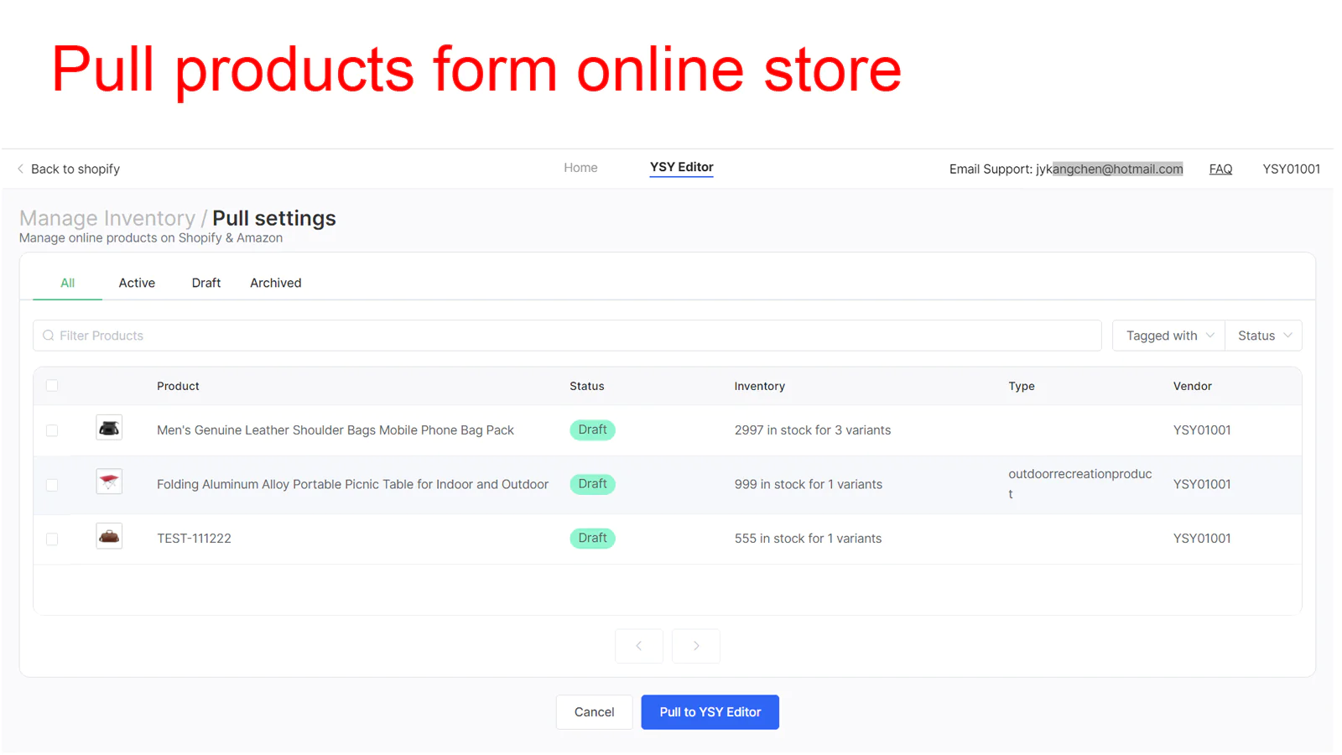Open the leather shoulder bag product thumbnail

click(109, 429)
